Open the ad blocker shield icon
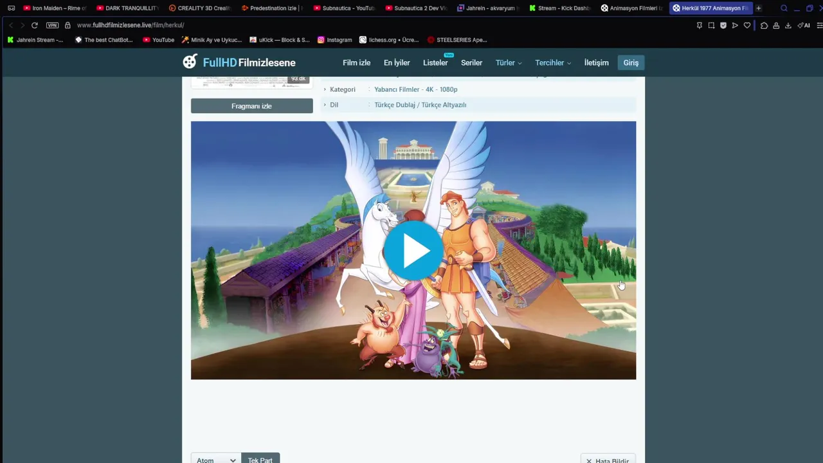The height and width of the screenshot is (463, 823). tap(723, 25)
